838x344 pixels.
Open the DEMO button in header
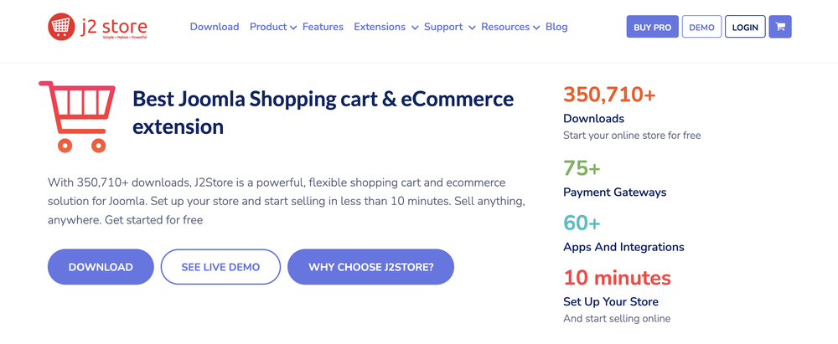coord(701,27)
